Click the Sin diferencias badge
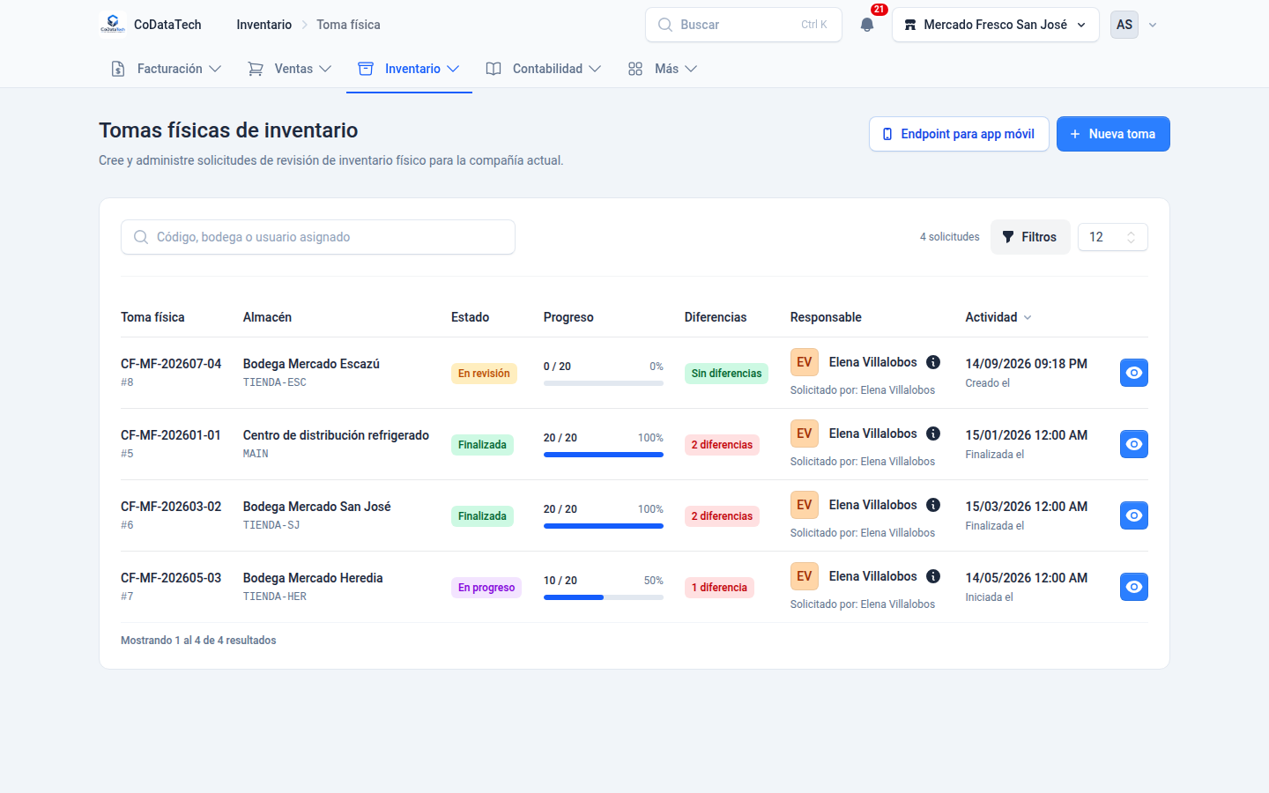 (x=726, y=374)
